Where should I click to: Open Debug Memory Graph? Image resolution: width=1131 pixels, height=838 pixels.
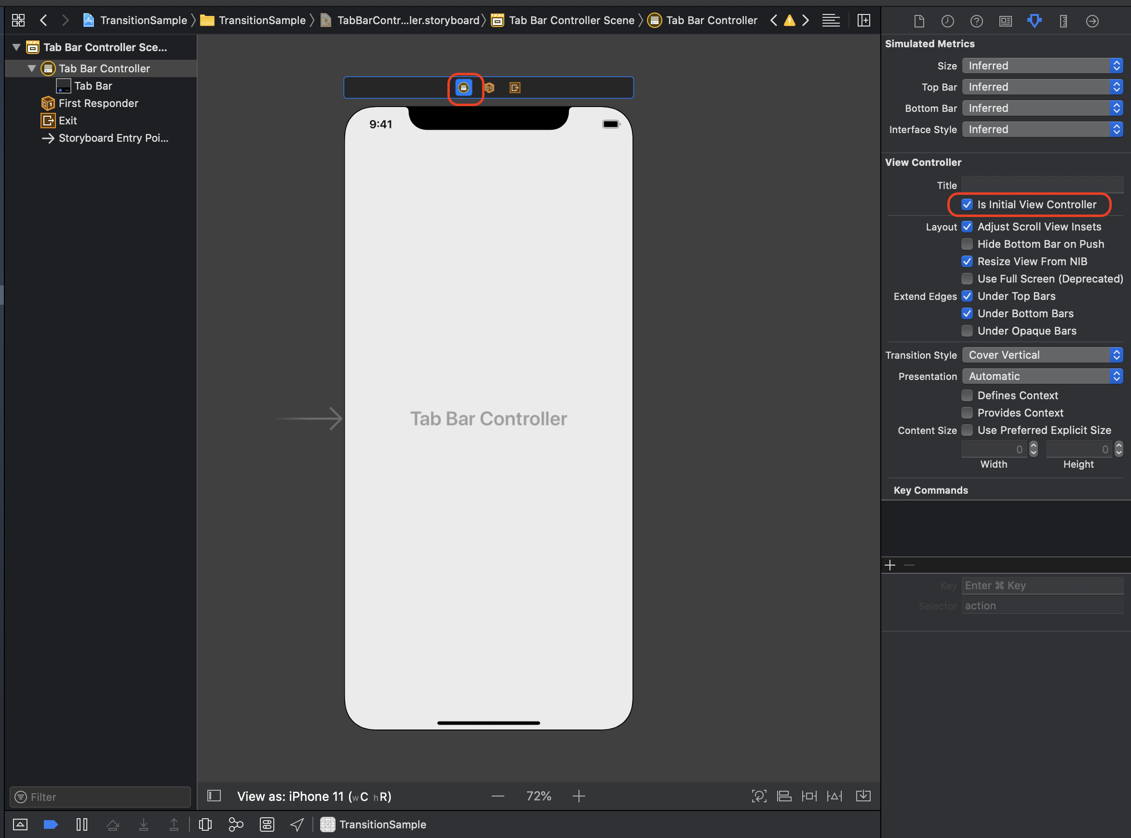pos(236,824)
